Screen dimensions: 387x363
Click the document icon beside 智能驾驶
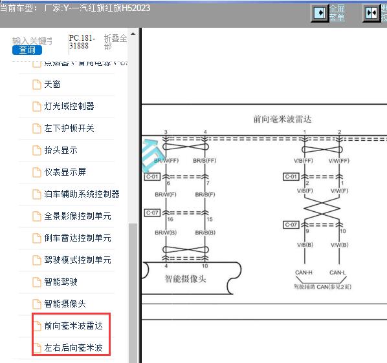tap(37, 282)
